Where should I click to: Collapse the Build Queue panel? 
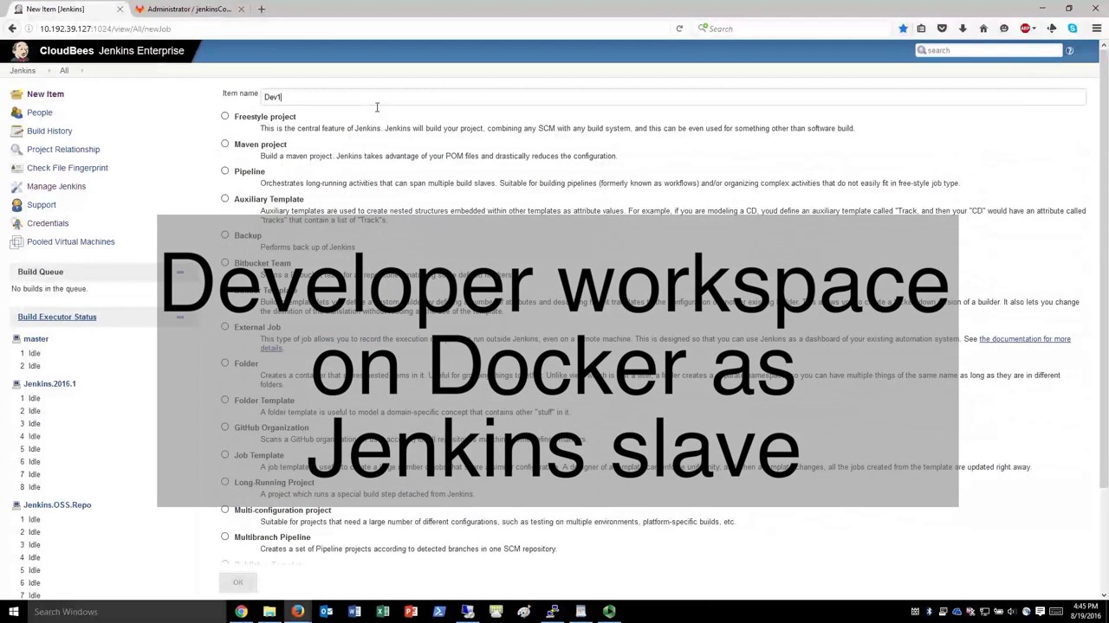click(180, 272)
